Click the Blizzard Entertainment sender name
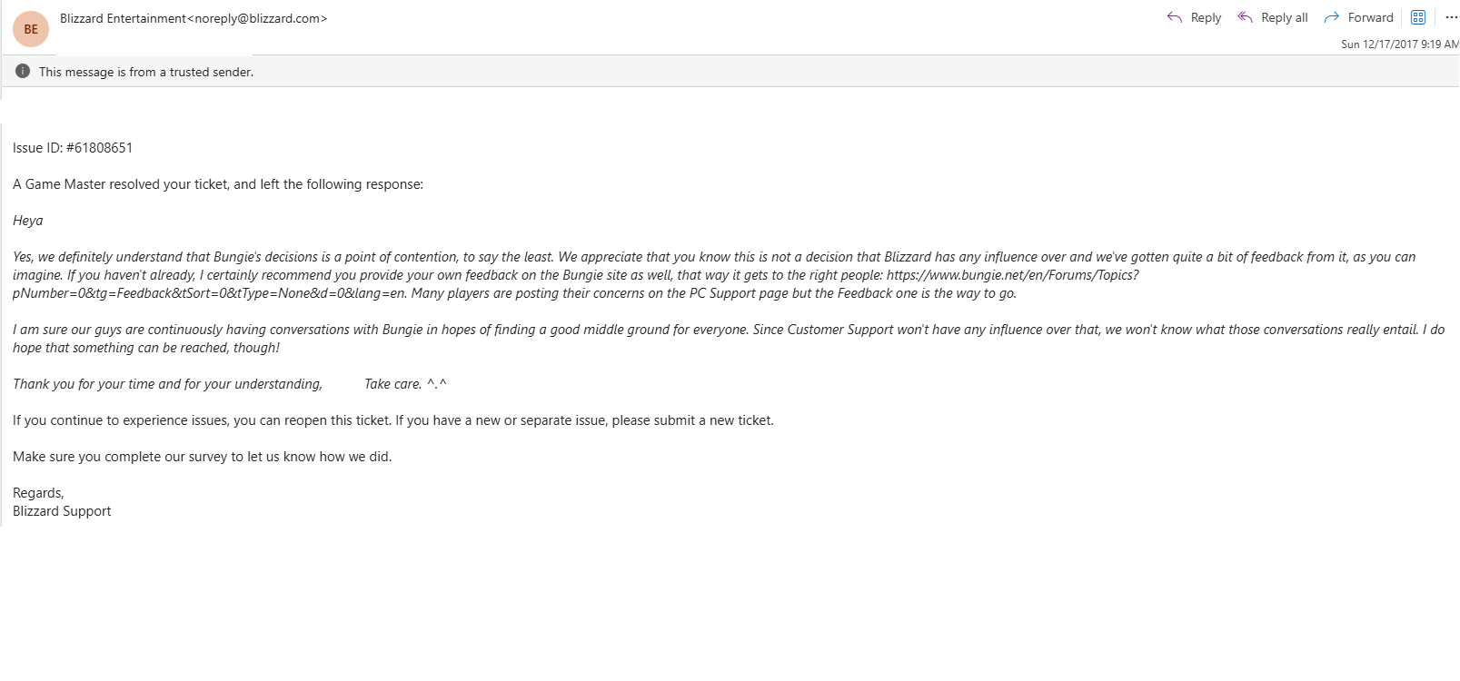This screenshot has width=1460, height=681. click(123, 18)
